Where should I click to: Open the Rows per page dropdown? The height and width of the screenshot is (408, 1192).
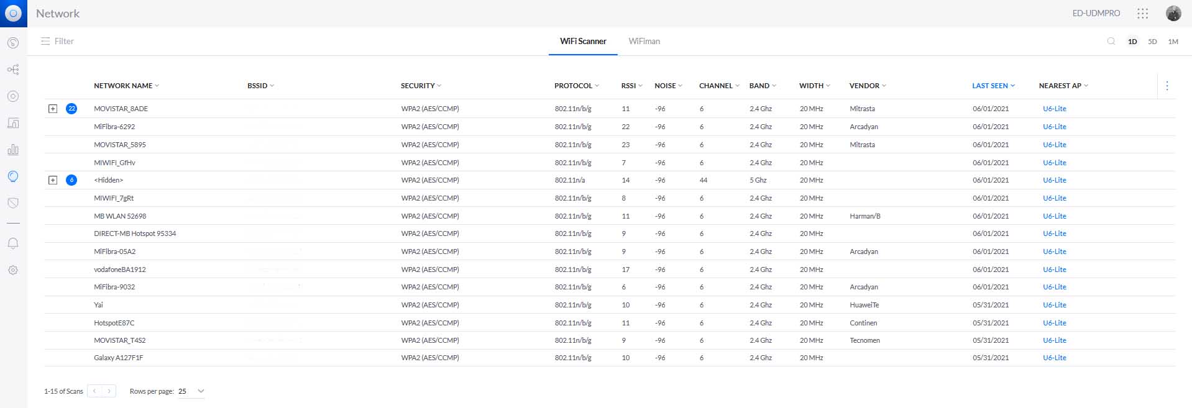pos(191,391)
